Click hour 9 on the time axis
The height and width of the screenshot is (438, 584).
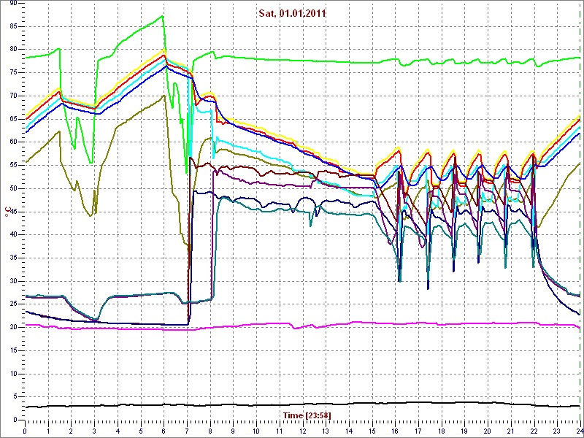234,431
